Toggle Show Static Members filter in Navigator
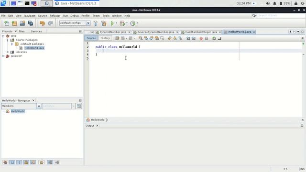This screenshot has height=172, width=306. point(19,162)
